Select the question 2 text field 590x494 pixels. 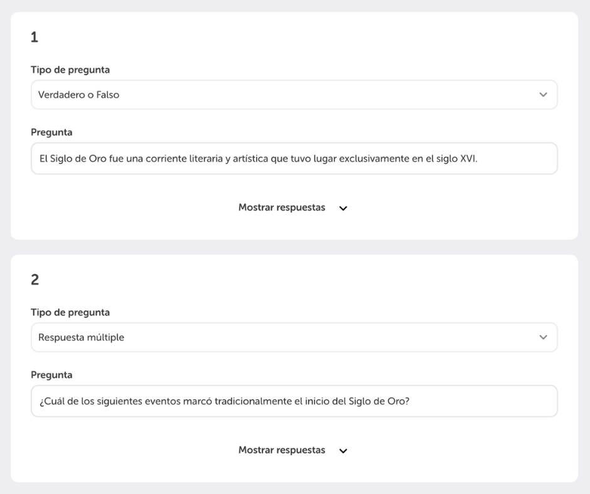pos(294,401)
